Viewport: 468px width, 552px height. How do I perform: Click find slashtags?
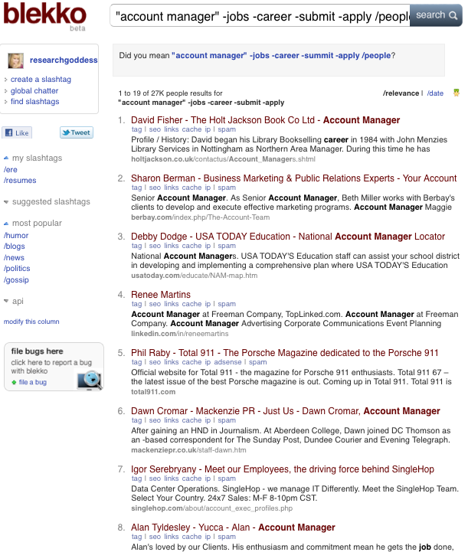(x=35, y=101)
